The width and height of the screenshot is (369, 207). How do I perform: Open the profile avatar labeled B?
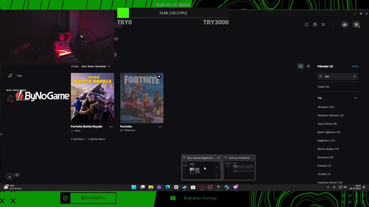[x=356, y=25]
